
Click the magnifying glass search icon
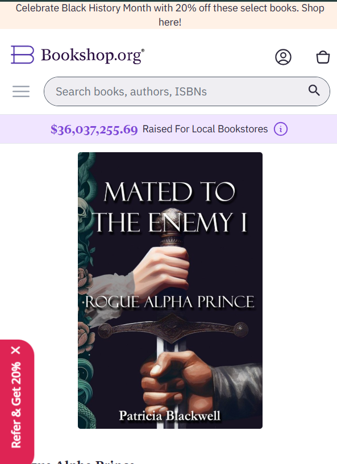314,90
